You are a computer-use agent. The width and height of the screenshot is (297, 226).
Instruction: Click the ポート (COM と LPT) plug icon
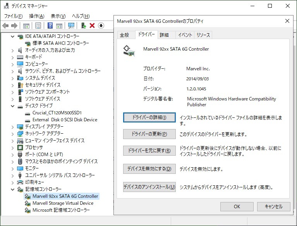click(20, 155)
